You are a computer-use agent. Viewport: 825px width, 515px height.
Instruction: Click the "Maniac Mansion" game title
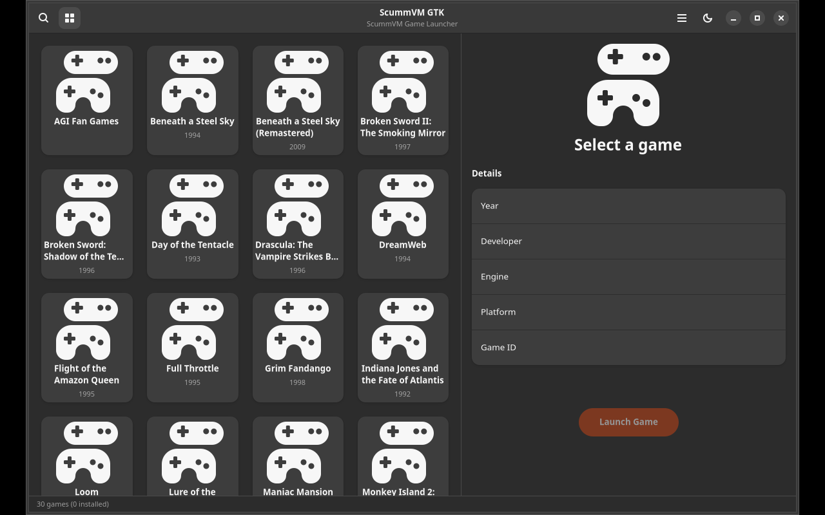298,492
